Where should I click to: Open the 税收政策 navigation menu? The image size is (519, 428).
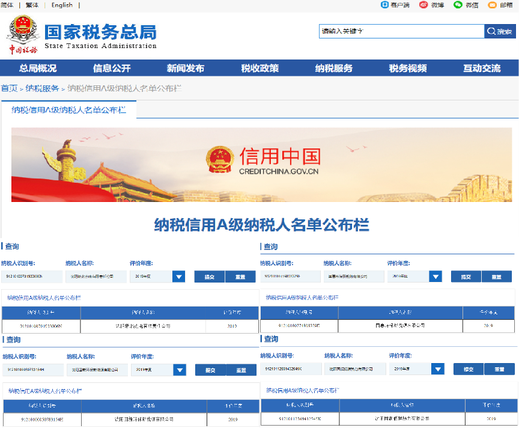[259, 68]
